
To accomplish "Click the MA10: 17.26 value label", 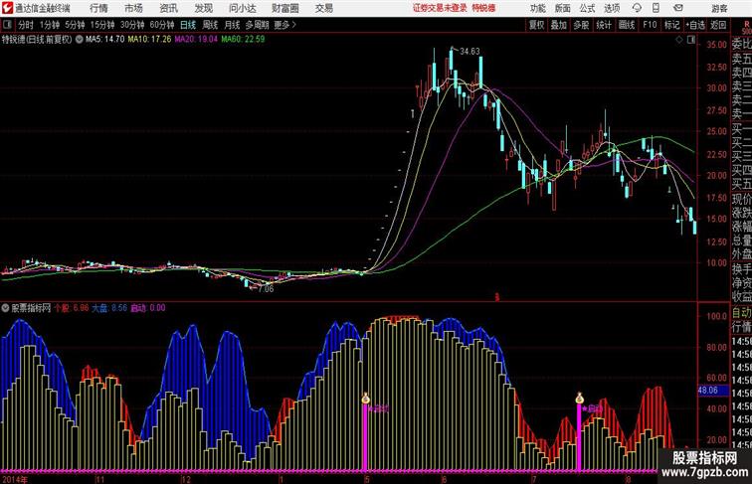I will (x=149, y=40).
